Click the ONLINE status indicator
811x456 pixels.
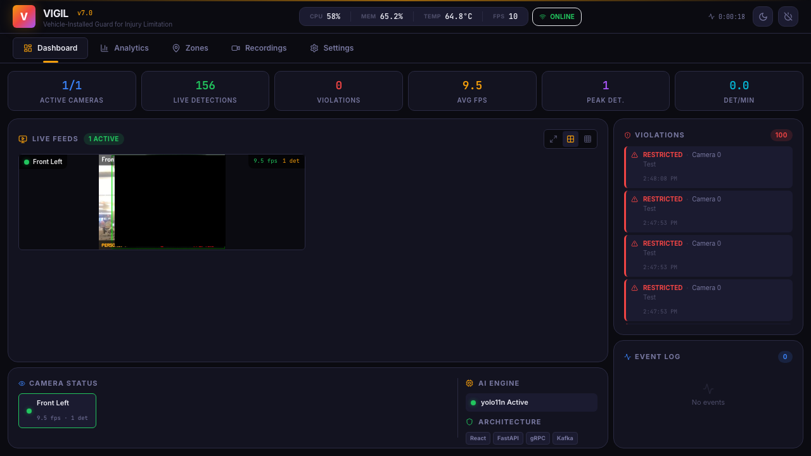point(556,16)
